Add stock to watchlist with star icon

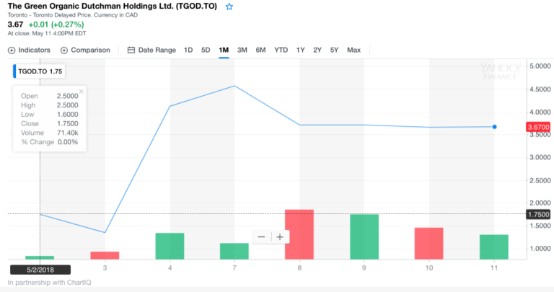229,6
